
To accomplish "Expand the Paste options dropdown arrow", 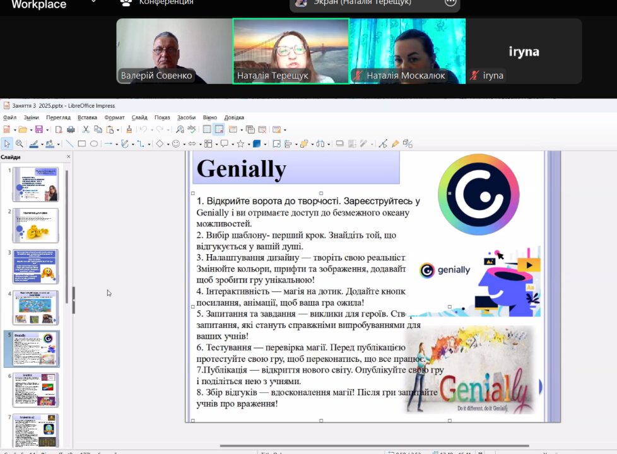I will (x=117, y=130).
